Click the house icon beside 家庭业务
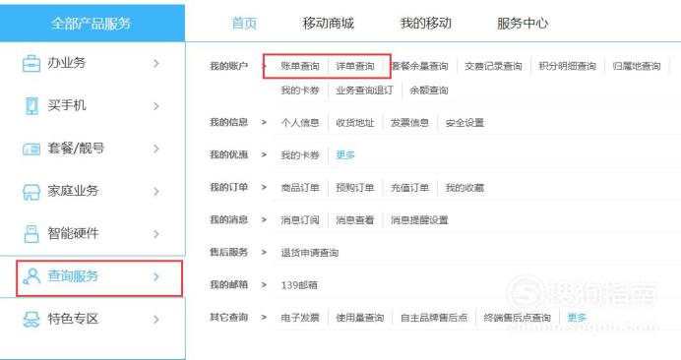The height and width of the screenshot is (360, 681). click(x=31, y=192)
